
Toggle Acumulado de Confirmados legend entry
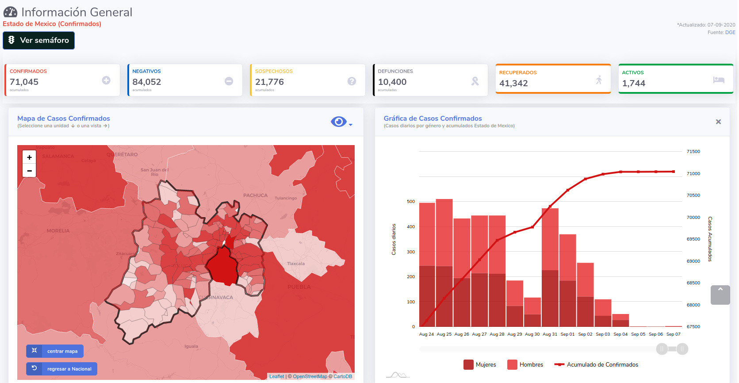click(596, 364)
